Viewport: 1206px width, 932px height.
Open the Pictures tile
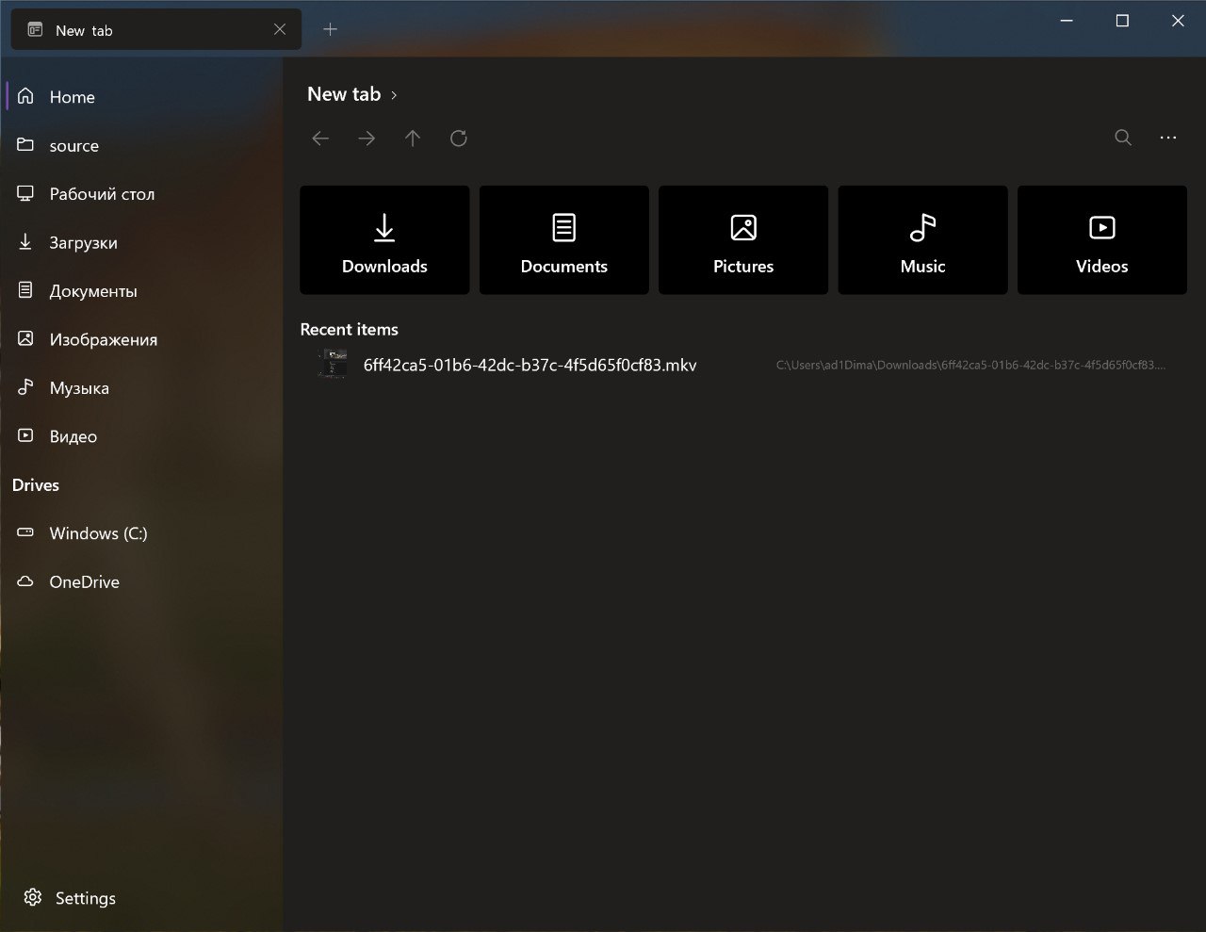(x=743, y=240)
